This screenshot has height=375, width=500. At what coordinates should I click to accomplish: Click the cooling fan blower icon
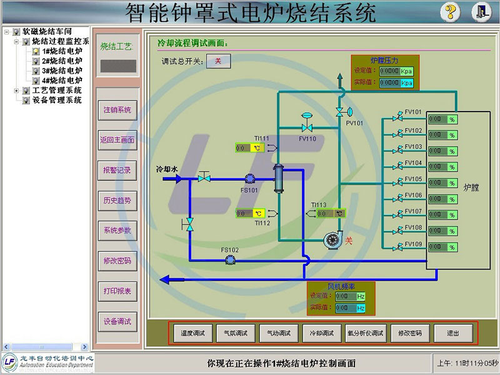[329, 240]
